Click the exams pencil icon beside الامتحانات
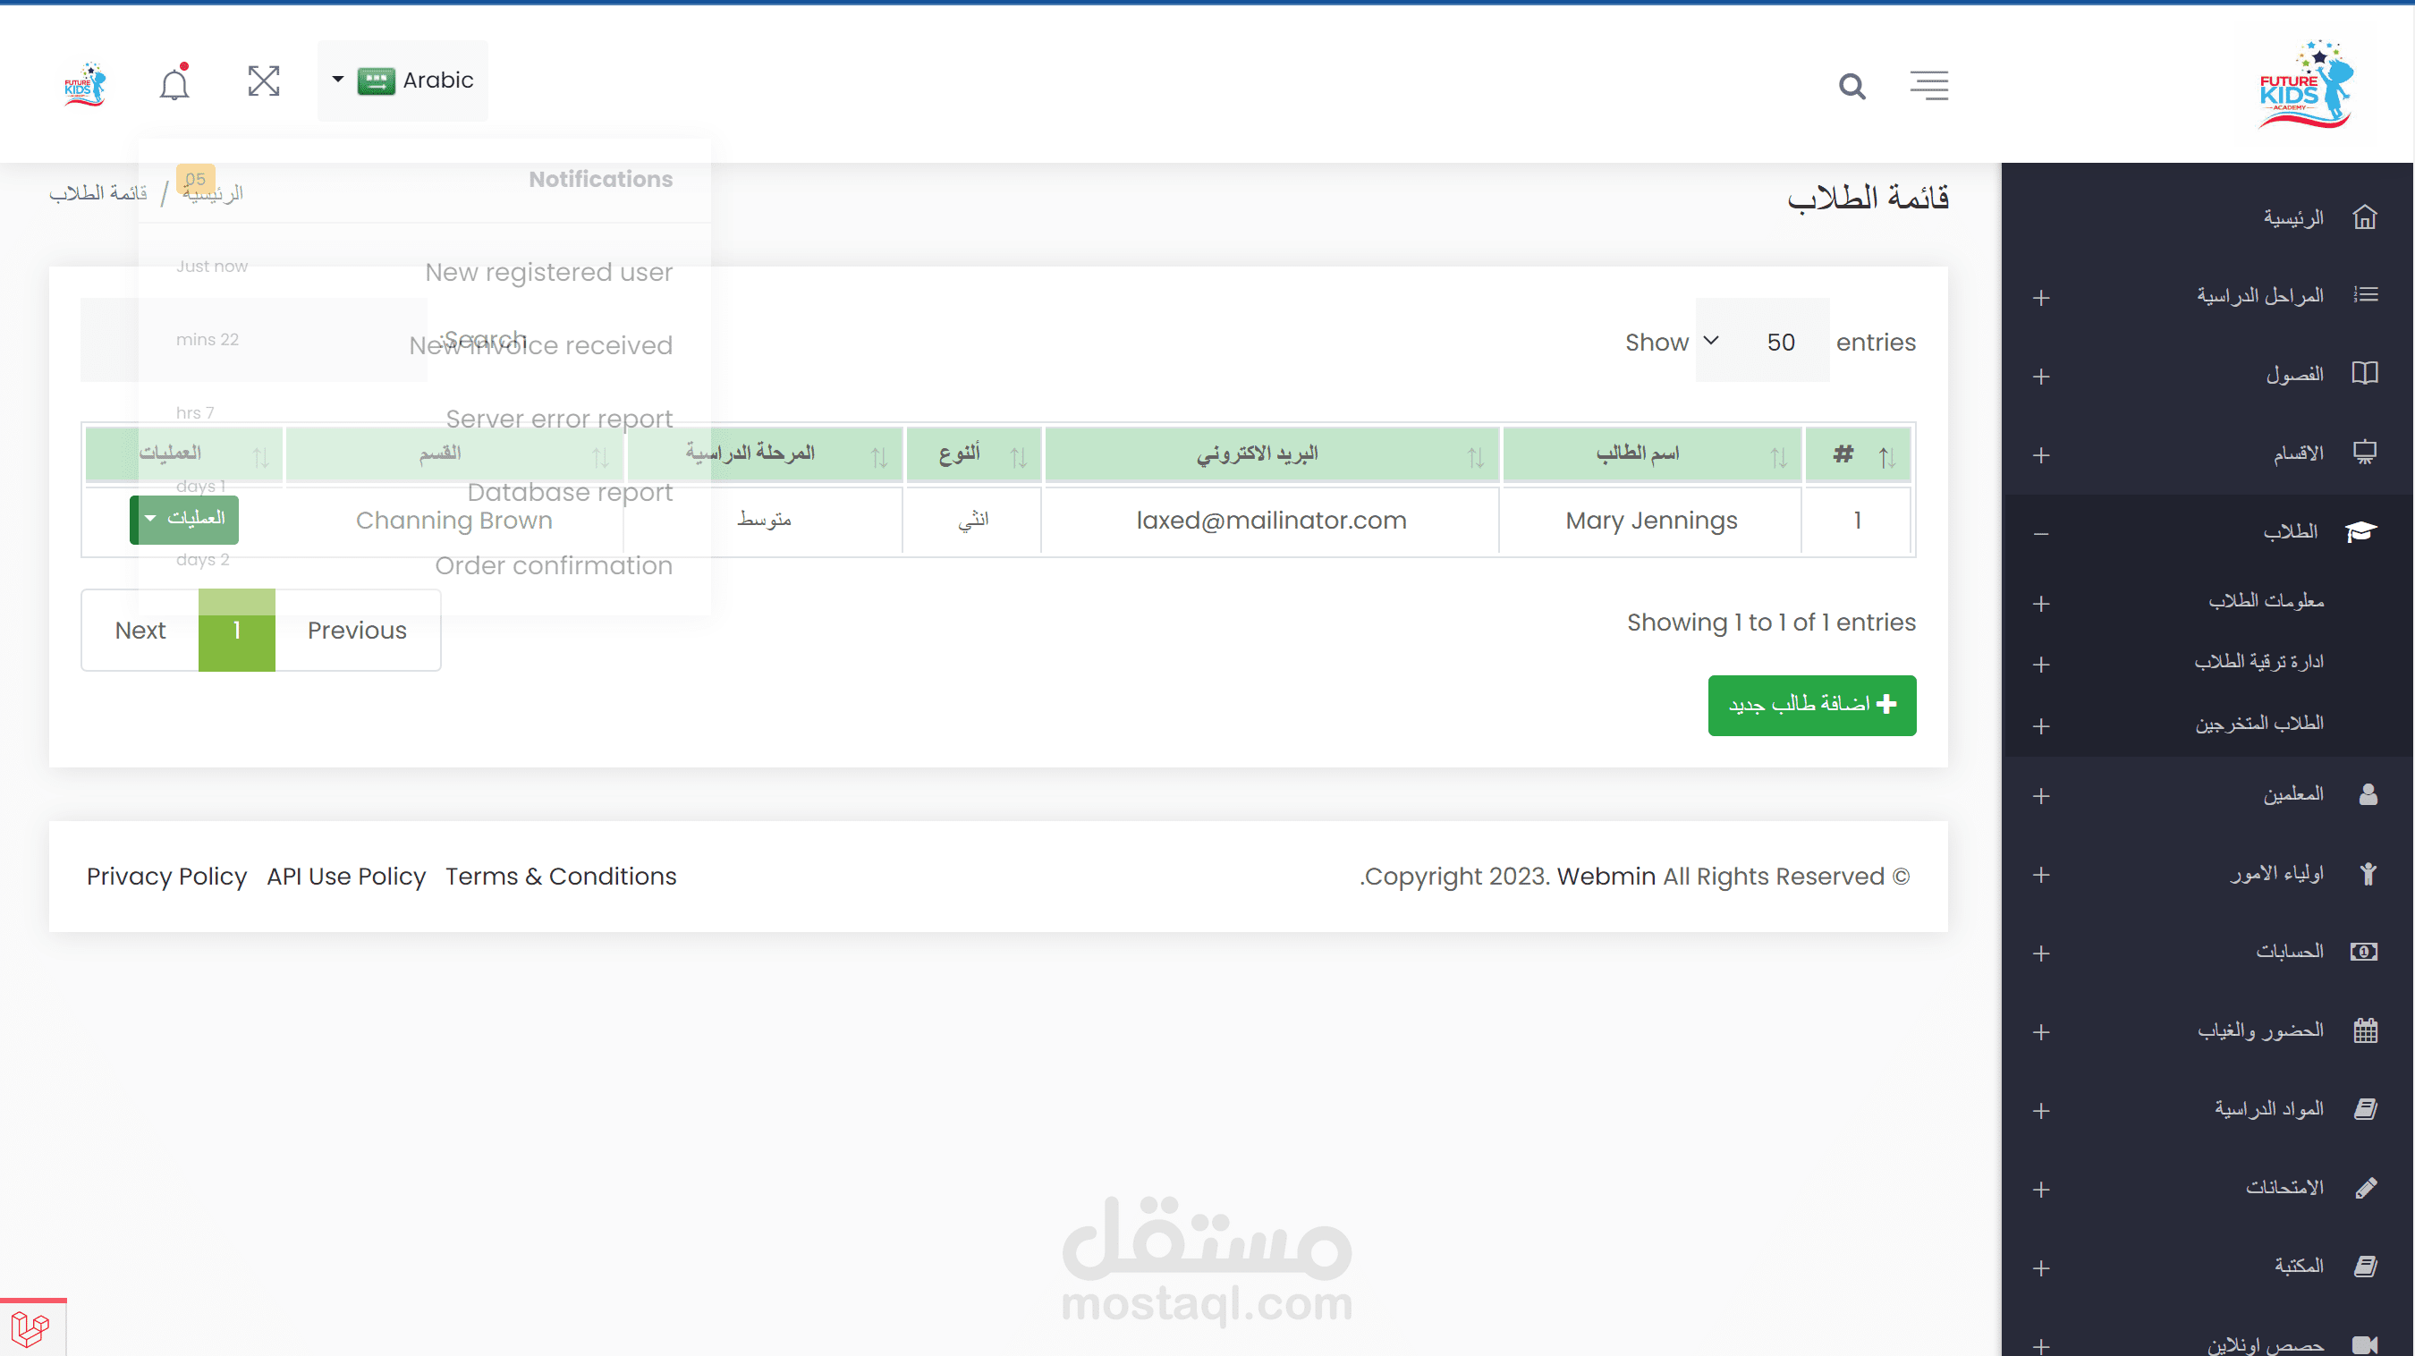Screen dimensions: 2415x1356 point(2366,1187)
